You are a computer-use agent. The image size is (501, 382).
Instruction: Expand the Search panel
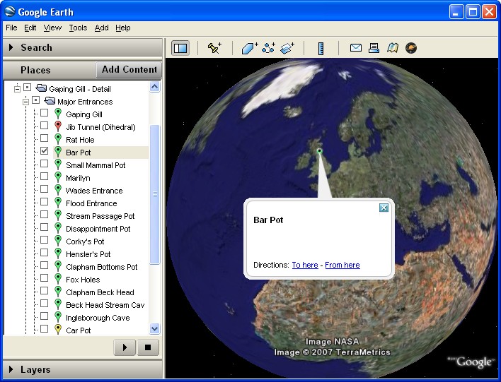[36, 47]
